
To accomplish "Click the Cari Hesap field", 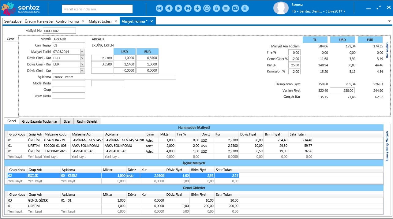I will click(x=68, y=45).
